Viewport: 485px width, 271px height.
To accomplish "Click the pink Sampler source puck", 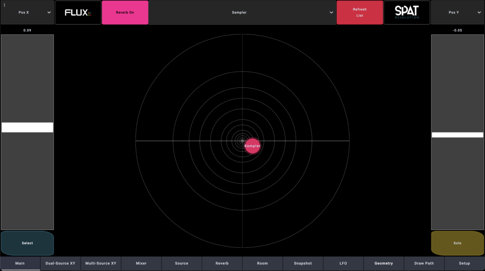I will pos(252,146).
